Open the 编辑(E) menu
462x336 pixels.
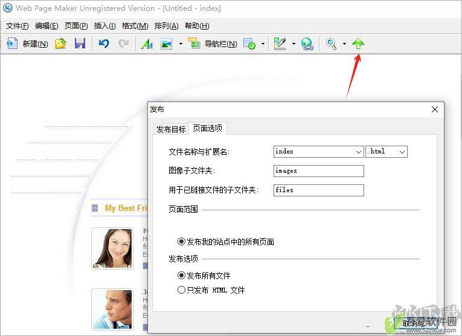(x=47, y=26)
